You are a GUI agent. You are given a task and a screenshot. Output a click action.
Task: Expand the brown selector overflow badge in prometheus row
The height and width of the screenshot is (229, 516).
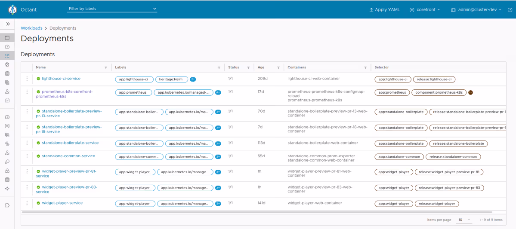(470, 93)
